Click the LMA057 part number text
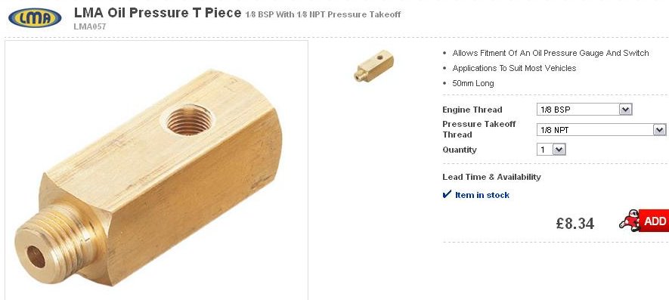The image size is (669, 300). tap(90, 26)
